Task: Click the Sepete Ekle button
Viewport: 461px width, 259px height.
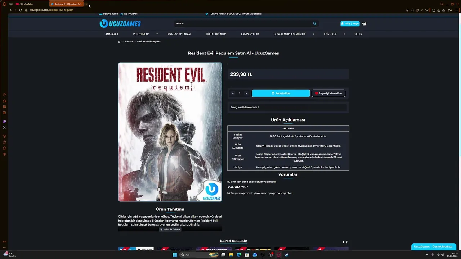Action: point(281,94)
